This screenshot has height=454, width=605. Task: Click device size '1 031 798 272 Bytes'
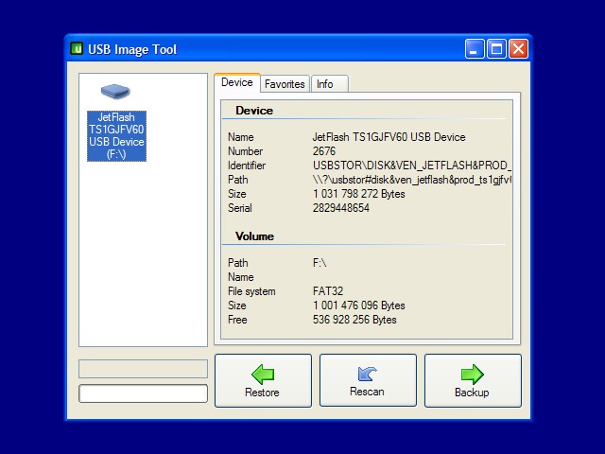pyautogui.click(x=359, y=194)
